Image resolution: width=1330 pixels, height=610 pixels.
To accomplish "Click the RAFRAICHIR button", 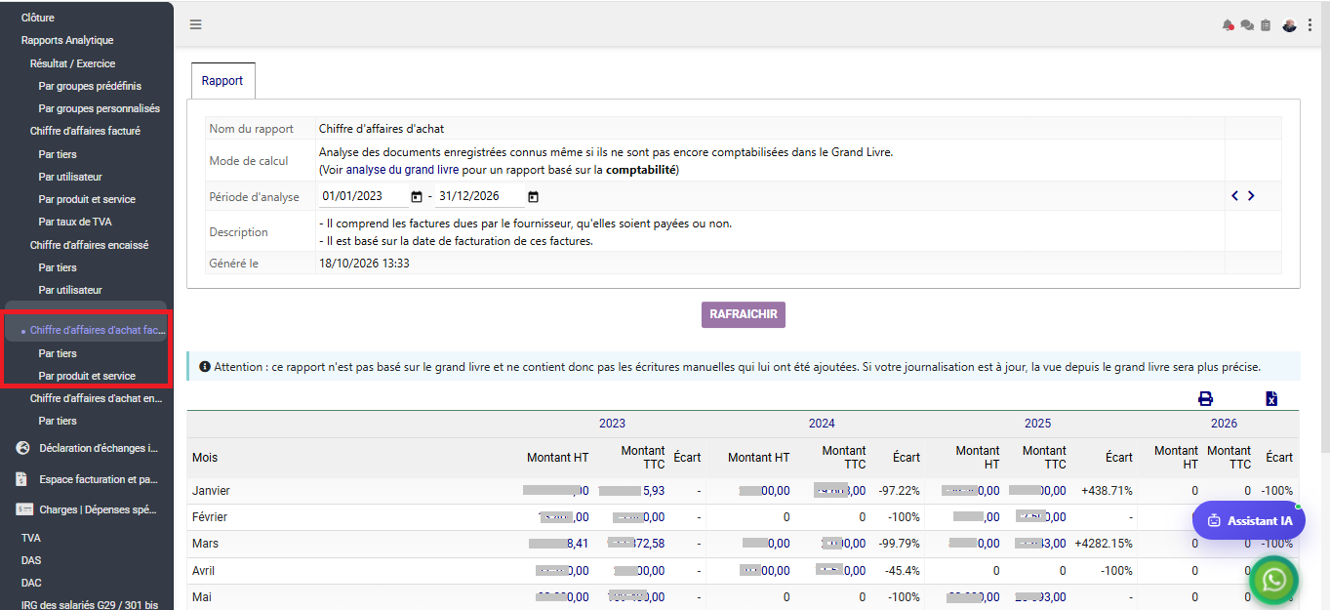I will 744,314.
